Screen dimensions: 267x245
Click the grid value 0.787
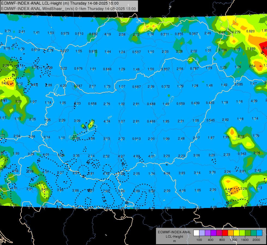tap(194, 68)
